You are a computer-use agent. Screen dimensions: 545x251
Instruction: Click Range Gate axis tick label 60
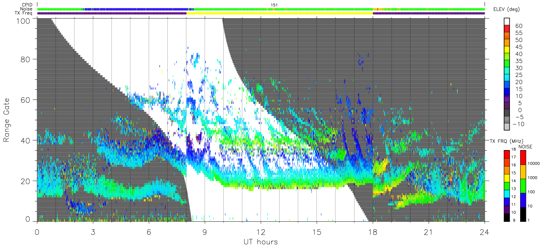pos(26,100)
